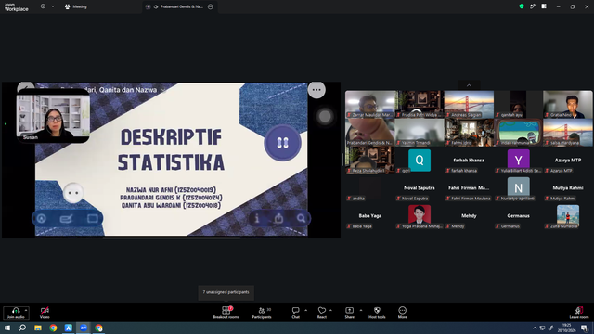Select Zarrar Maulidar's video tile
The height and width of the screenshot is (334, 594).
point(370,104)
